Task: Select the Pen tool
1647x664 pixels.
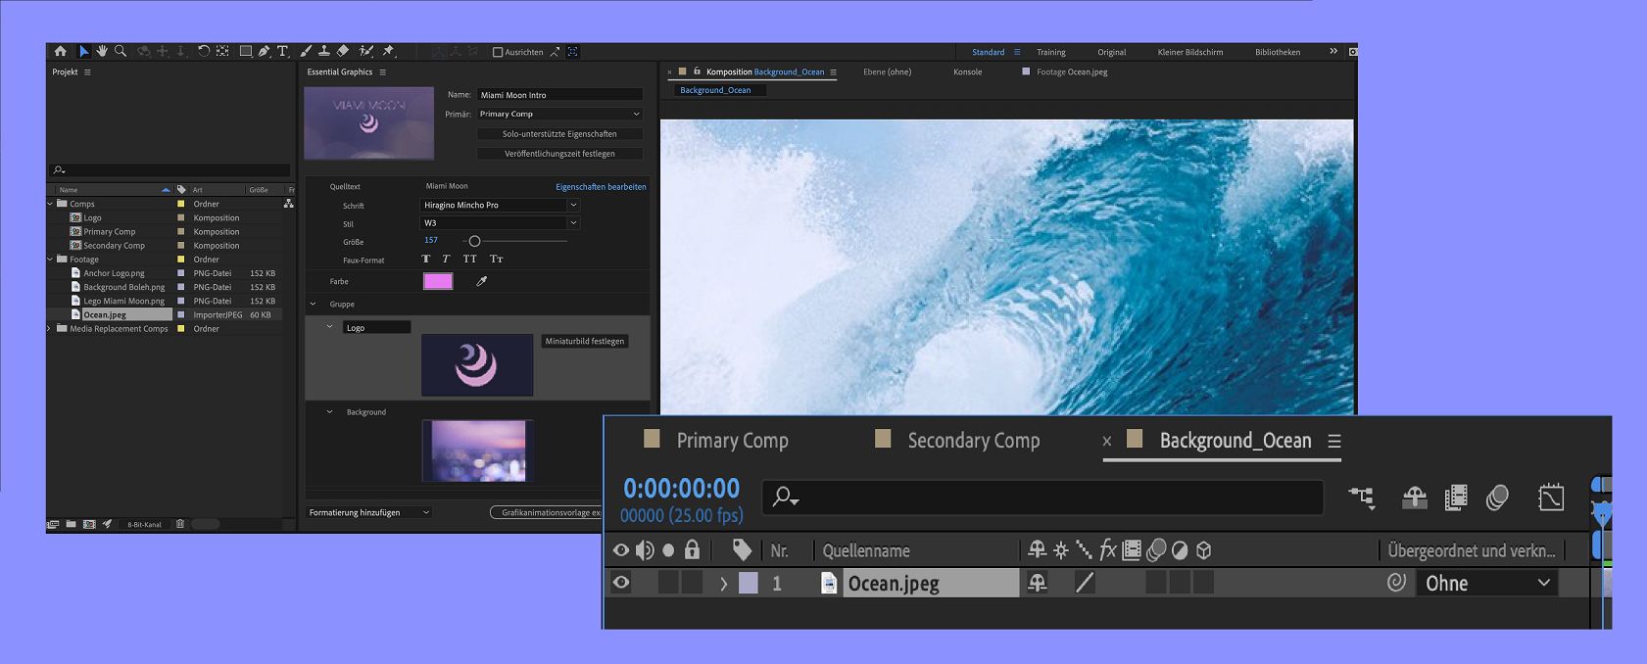Action: pos(265,51)
